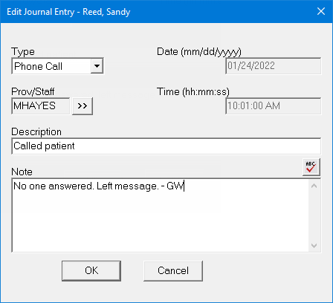
Task: Click the MHAYES Prov/Staff field
Action: [41, 106]
